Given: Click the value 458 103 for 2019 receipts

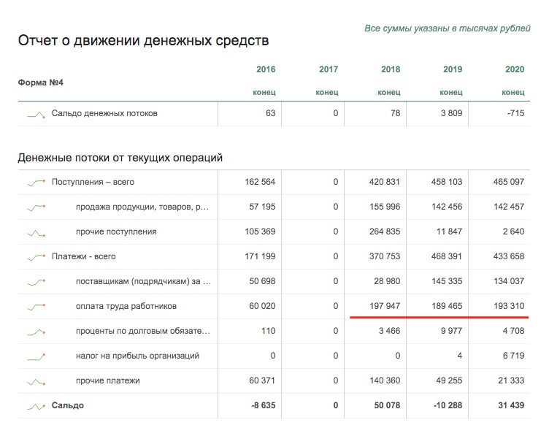Looking at the screenshot, I should (x=447, y=182).
